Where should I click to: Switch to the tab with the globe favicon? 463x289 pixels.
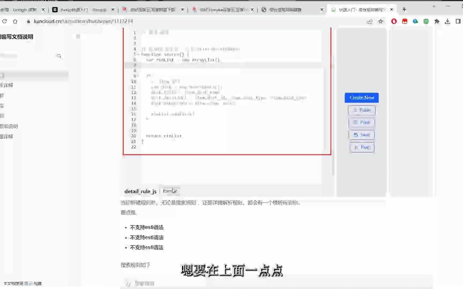[x=292, y=10]
